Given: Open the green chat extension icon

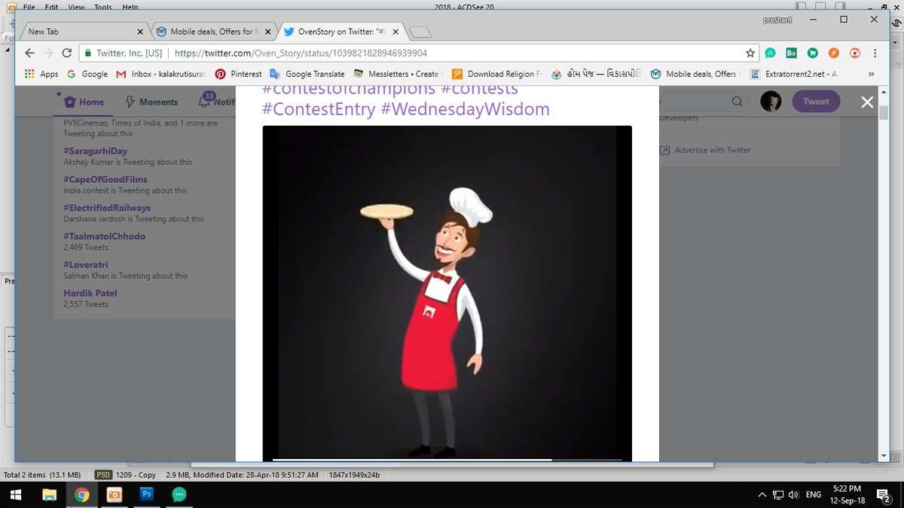Looking at the screenshot, I should pyautogui.click(x=770, y=53).
